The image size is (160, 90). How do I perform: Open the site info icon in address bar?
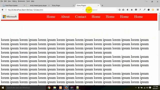click(6, 10)
